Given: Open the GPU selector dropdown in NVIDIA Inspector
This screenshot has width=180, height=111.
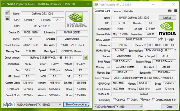Looking at the screenshot, I should tap(39, 105).
